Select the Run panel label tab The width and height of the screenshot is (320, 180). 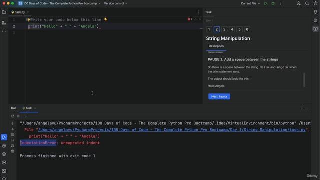coord(13,108)
